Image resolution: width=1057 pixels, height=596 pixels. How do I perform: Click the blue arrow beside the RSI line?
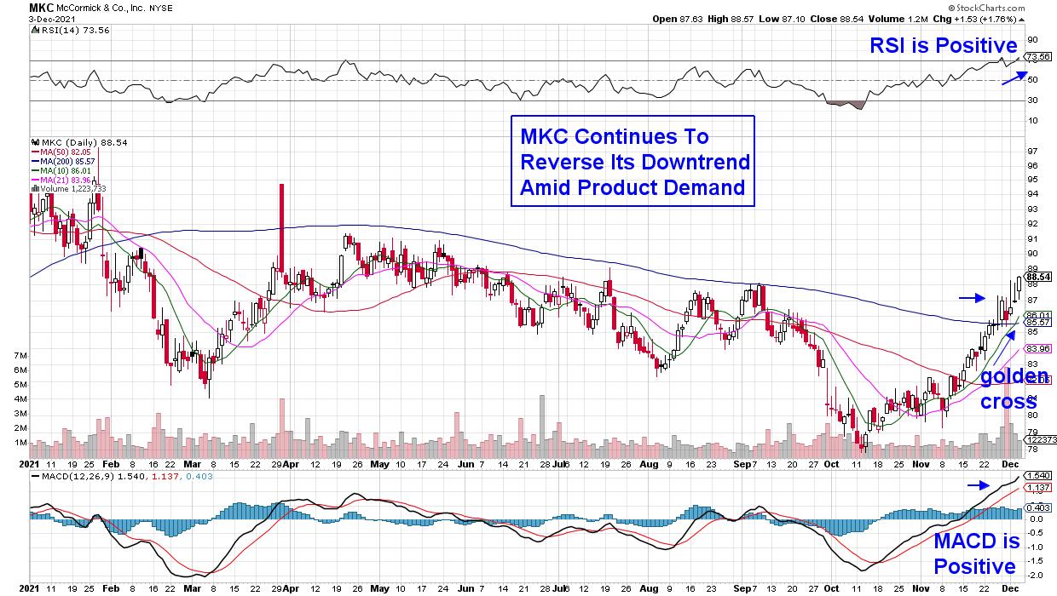coord(1014,77)
